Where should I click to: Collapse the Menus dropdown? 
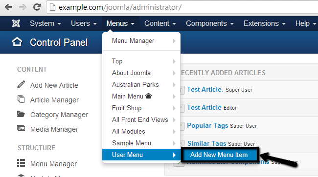[x=120, y=23]
